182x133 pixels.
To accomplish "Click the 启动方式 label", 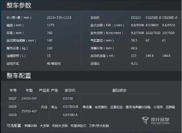I will [x=13, y=64].
